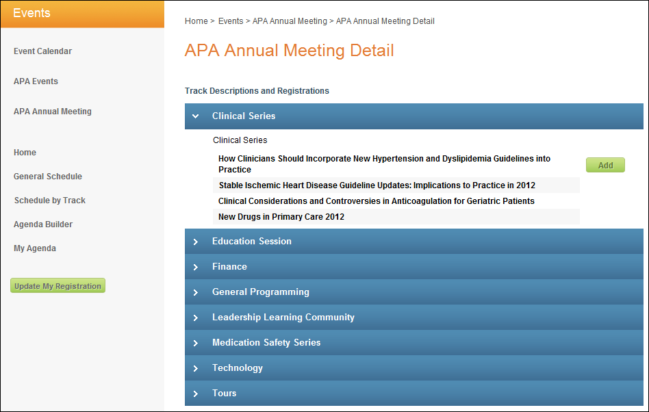649x412 pixels.
Task: Click APA Annual Meeting breadcrumb link
Action: [x=290, y=21]
